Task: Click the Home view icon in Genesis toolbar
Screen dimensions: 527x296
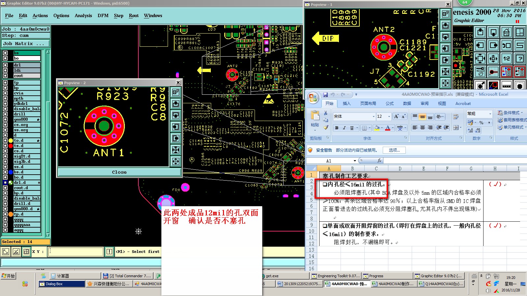Action: [507, 32]
